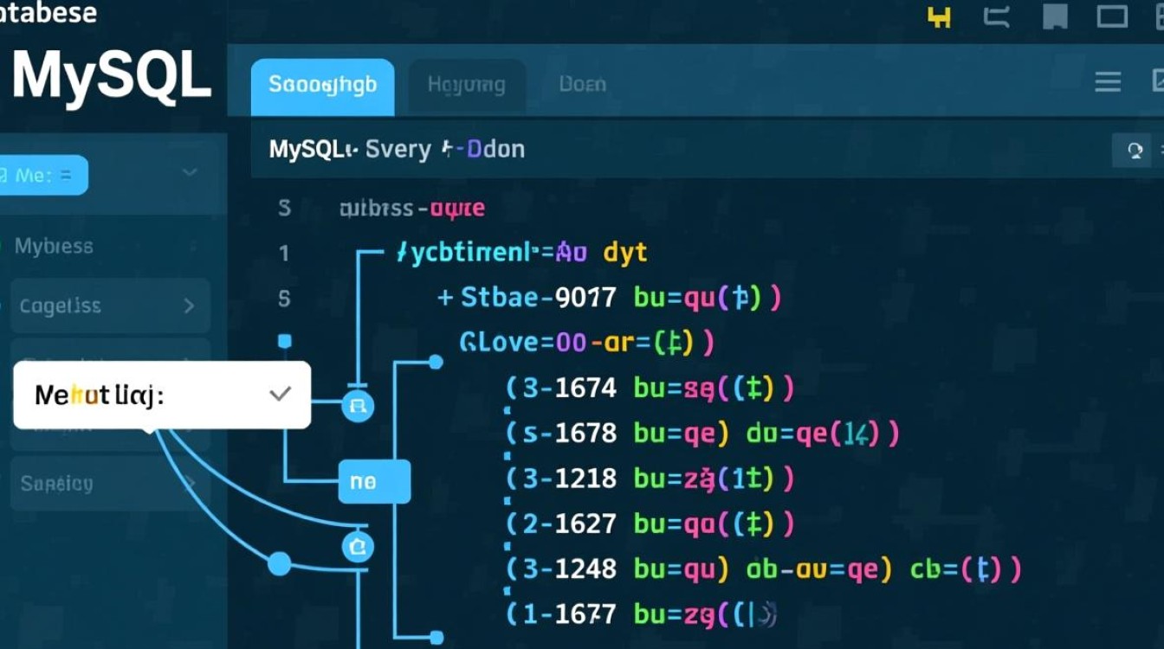The width and height of the screenshot is (1164, 649).
Task: Toggle the checkmark in the 'Mehut Liaj' popup
Action: (279, 395)
